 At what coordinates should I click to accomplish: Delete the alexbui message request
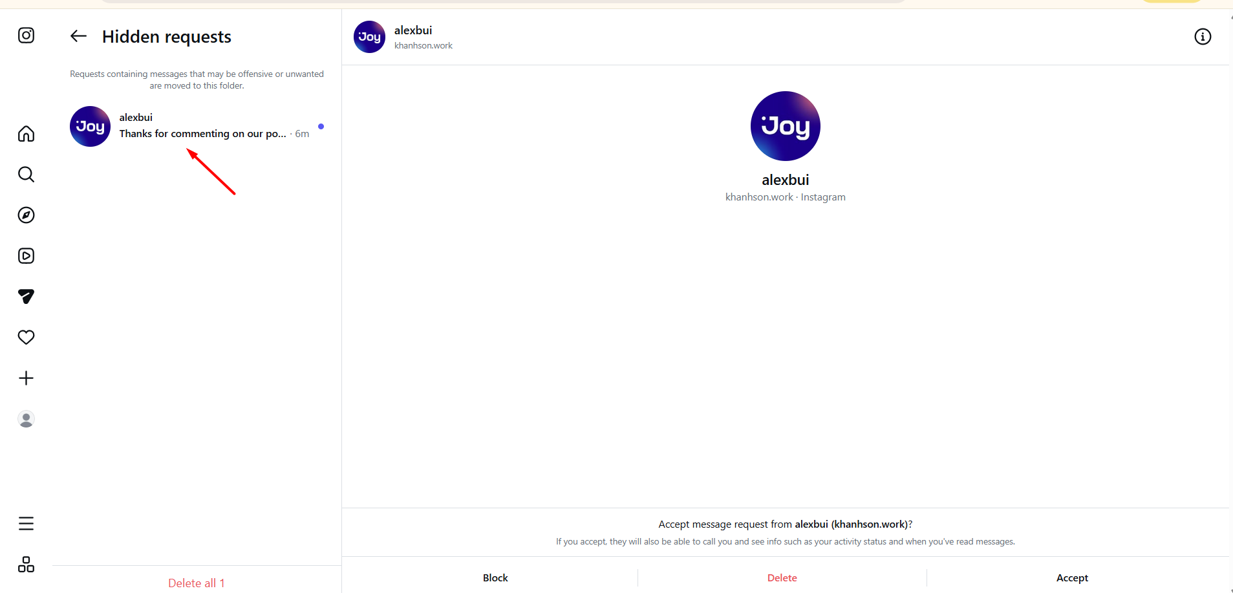(782, 577)
